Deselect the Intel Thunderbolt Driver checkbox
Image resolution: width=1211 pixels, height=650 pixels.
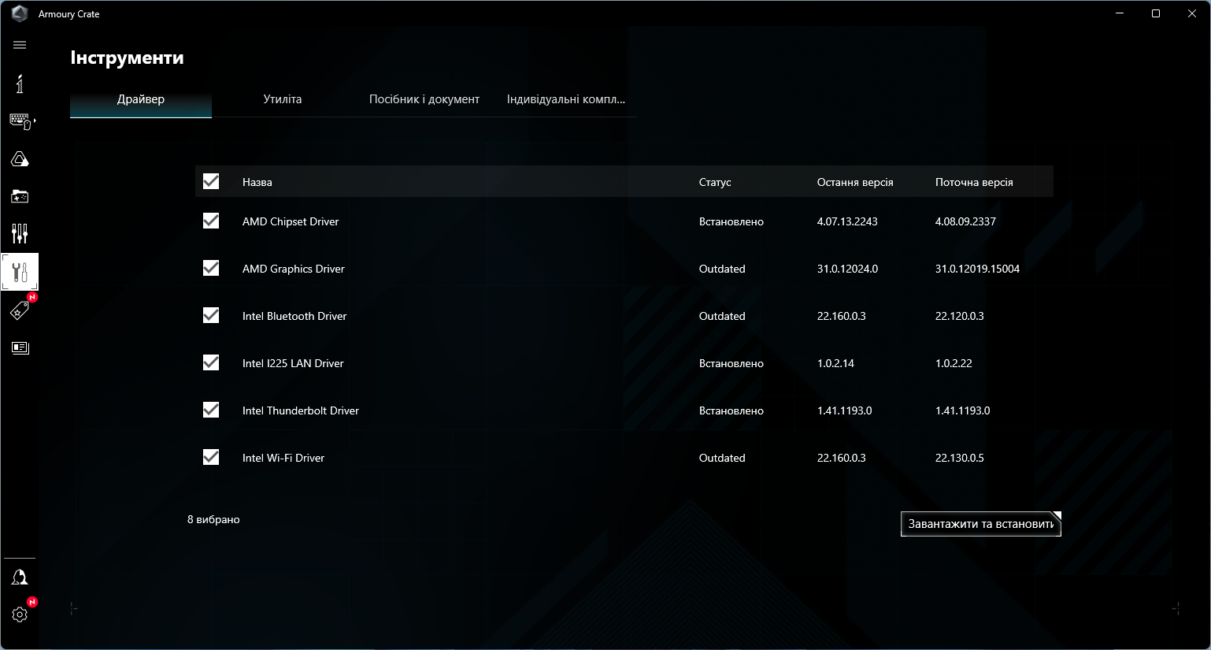point(211,410)
